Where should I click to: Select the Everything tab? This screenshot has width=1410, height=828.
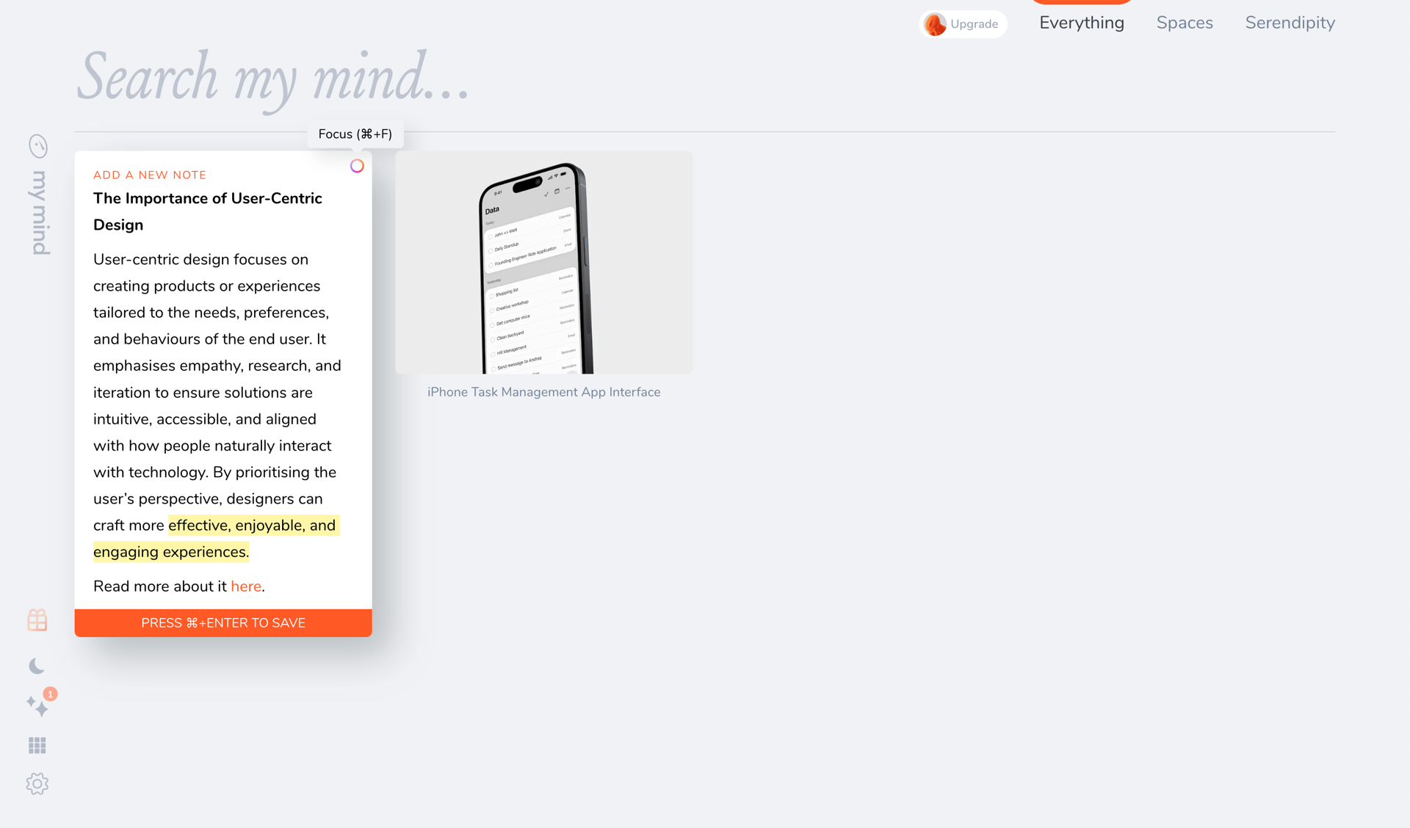point(1081,23)
